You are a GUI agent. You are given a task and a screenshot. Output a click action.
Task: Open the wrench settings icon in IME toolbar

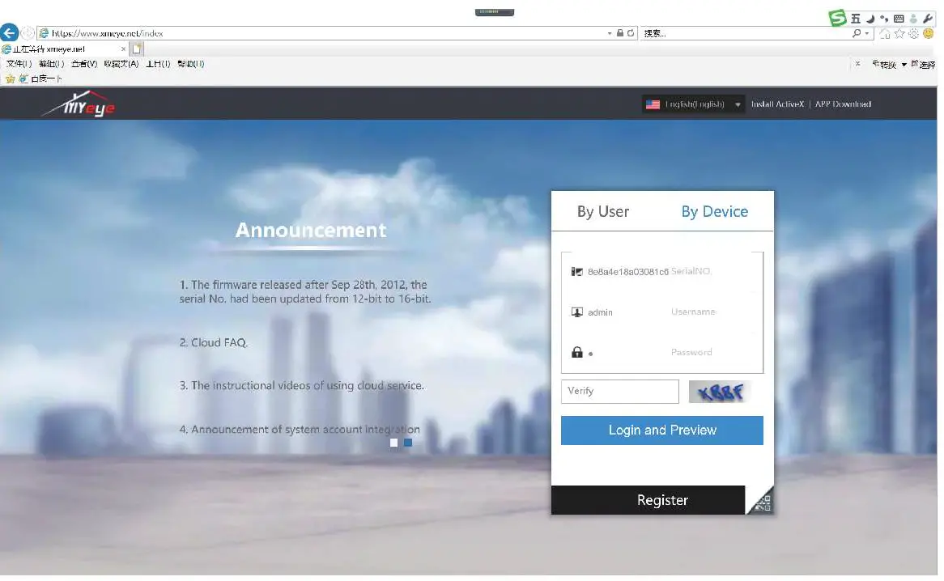click(928, 19)
